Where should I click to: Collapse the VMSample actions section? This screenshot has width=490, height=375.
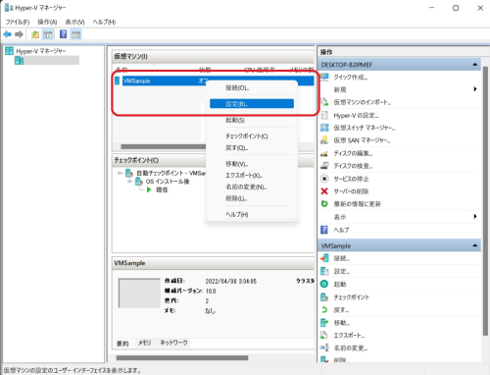[475, 245]
